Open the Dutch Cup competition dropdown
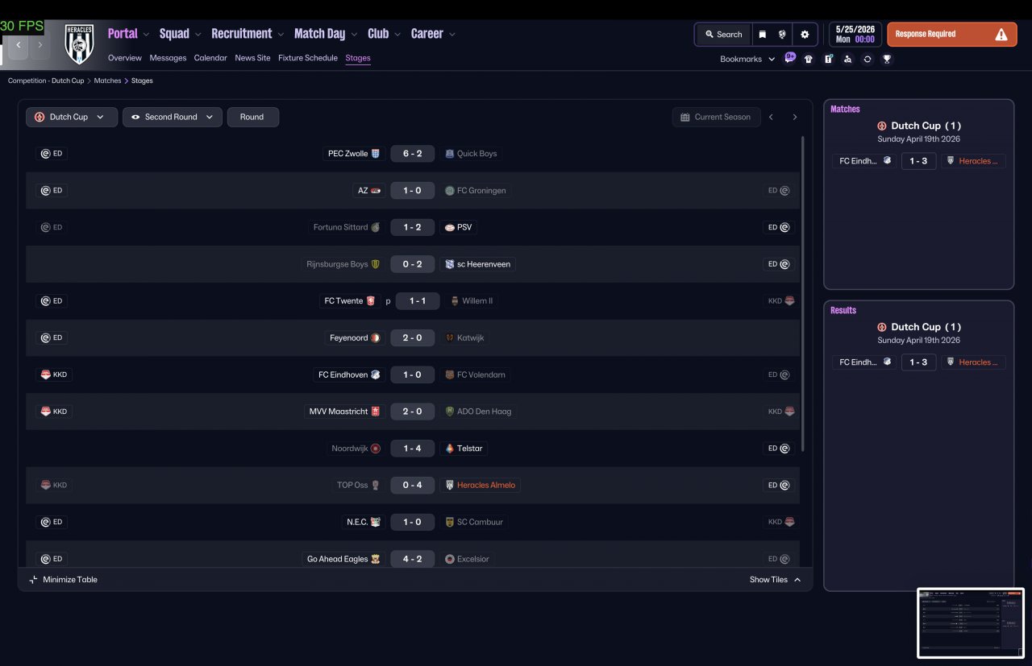 72,117
